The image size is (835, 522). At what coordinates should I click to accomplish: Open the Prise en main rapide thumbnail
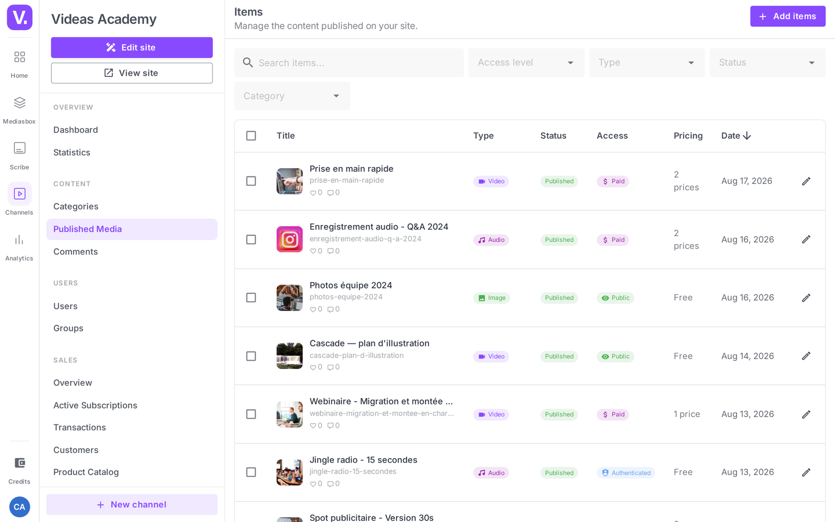290,181
